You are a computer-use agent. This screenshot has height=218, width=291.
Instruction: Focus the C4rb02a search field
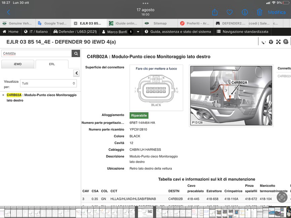point(37,53)
